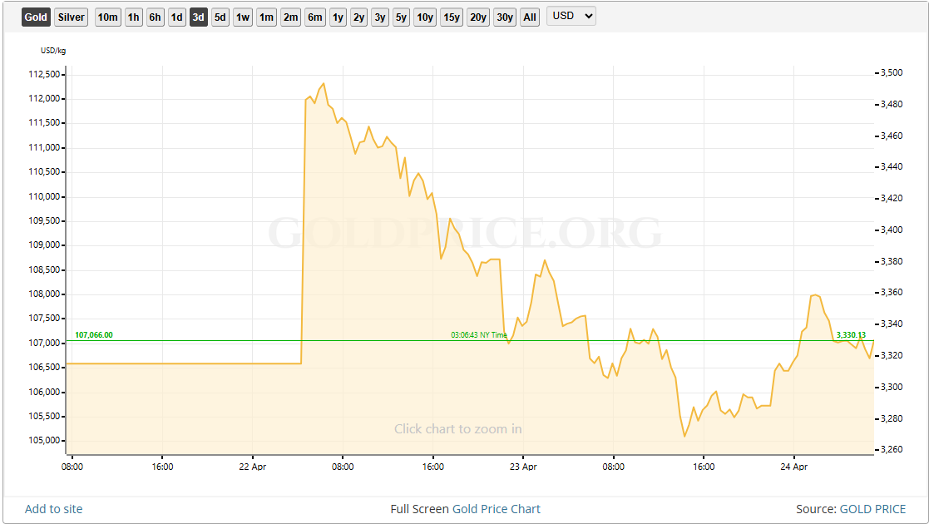Switch to the 1d chart view
The height and width of the screenshot is (524, 929).
point(176,17)
